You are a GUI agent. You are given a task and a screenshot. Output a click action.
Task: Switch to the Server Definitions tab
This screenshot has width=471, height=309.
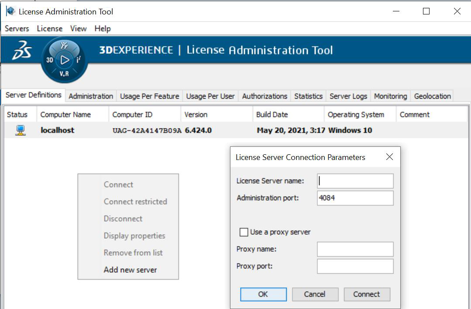pyautogui.click(x=34, y=95)
